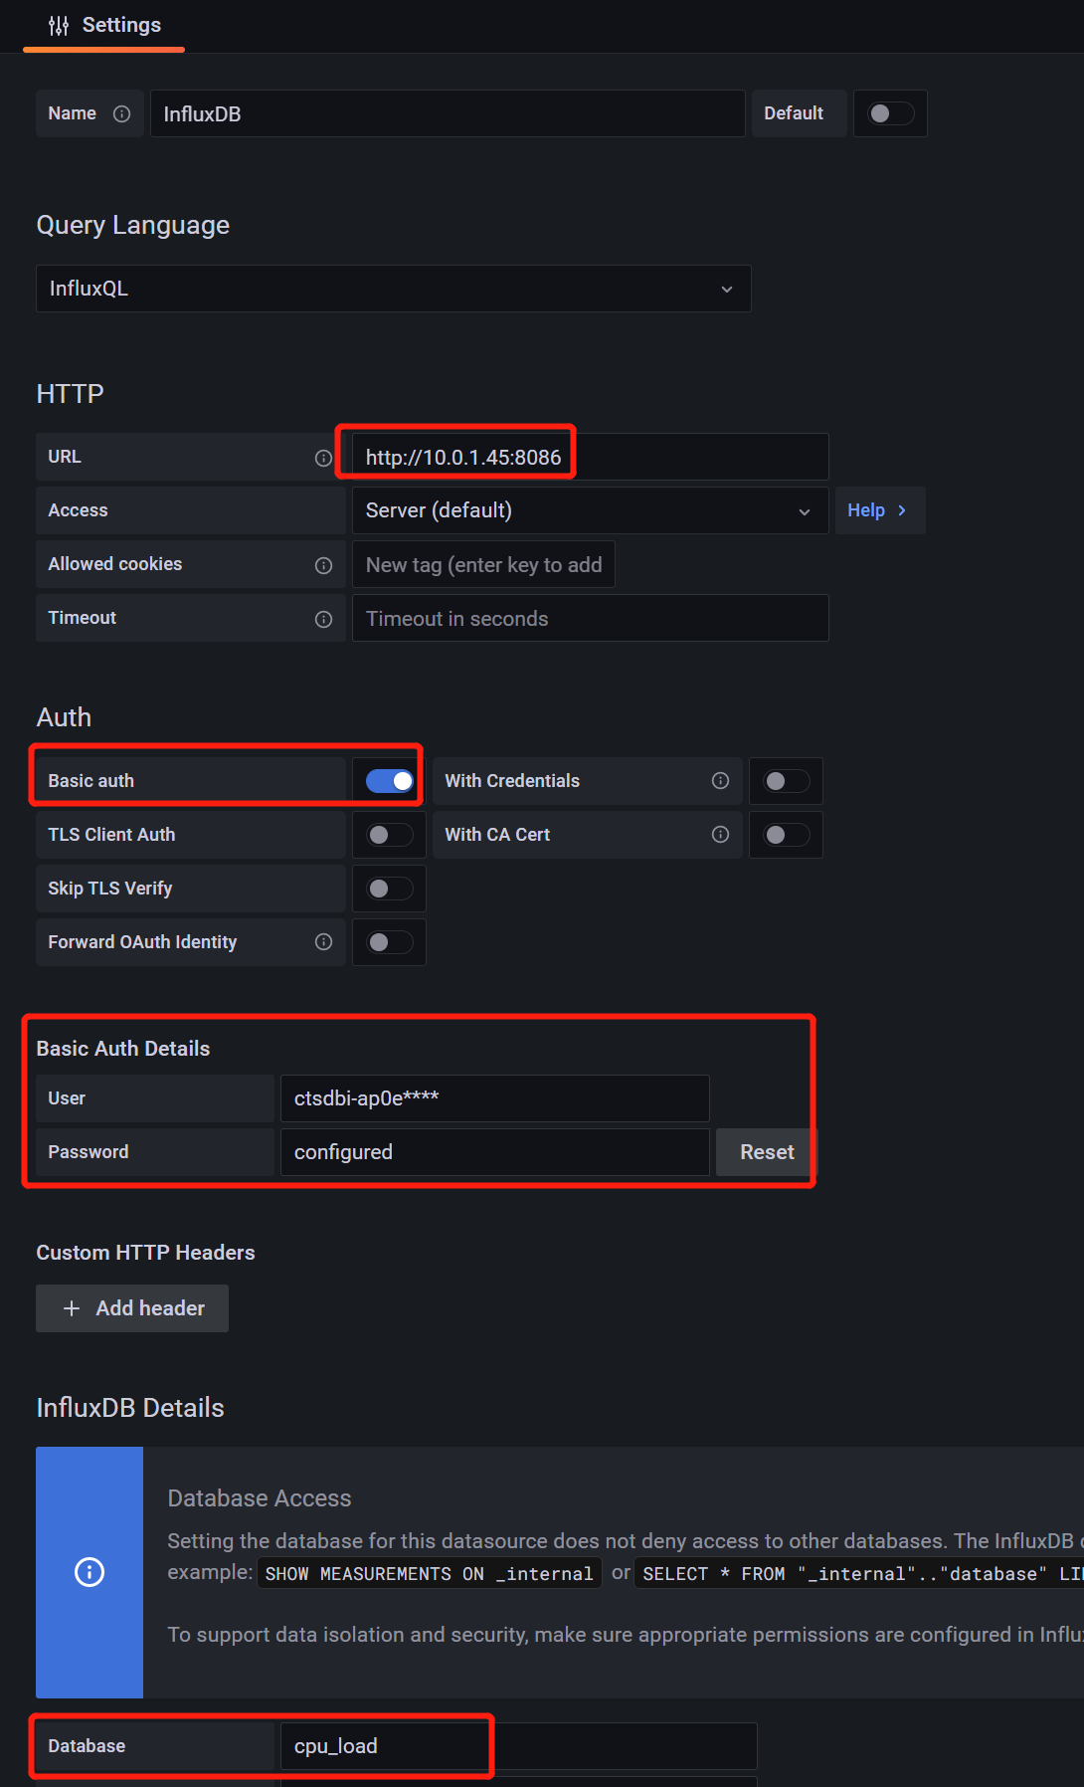
Task: Click the Basic Auth Details heading
Action: pos(123,1049)
